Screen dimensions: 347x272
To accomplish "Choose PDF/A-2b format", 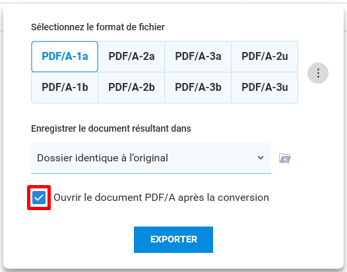I will [x=131, y=88].
